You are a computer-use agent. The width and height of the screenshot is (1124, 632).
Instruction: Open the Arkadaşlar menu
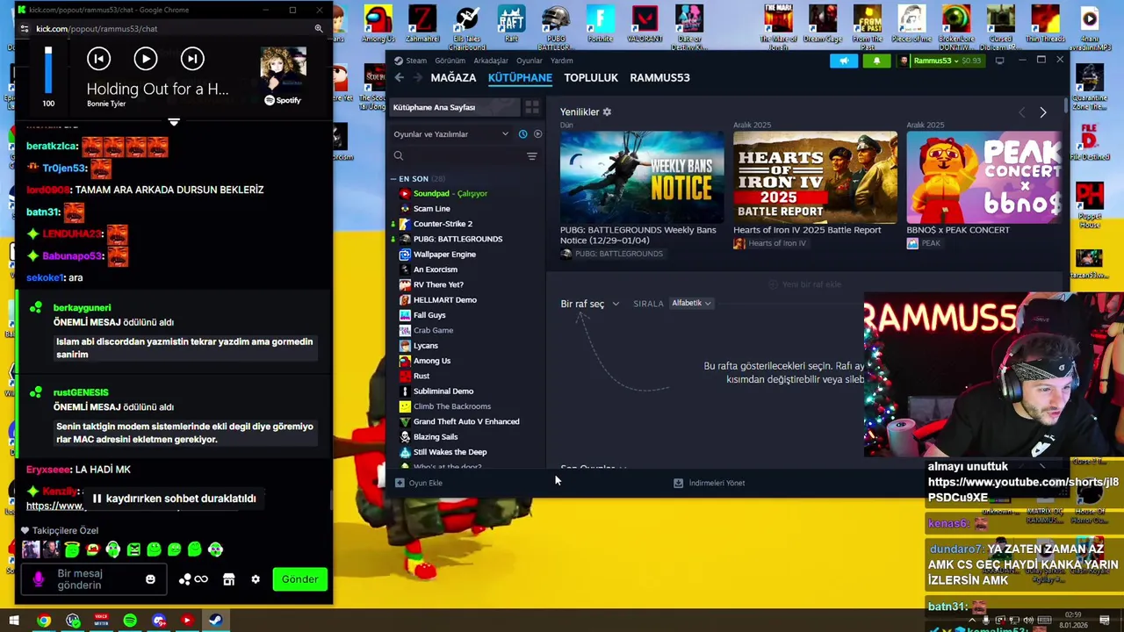point(491,61)
